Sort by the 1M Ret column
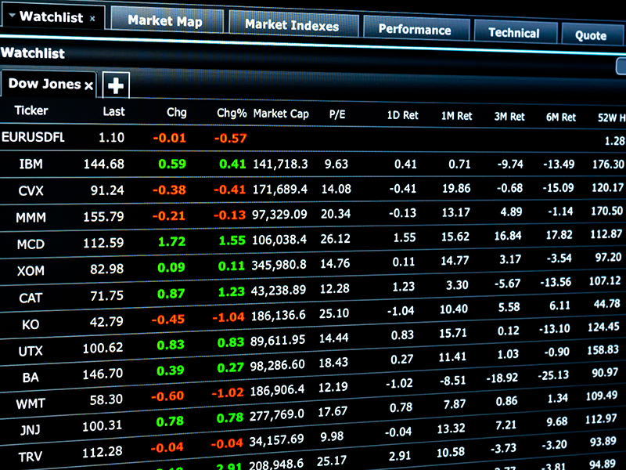This screenshot has height=470, width=626. 457,116
